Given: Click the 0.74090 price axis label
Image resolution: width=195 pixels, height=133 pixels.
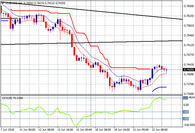Looking at the screenshot, I should [189, 74].
